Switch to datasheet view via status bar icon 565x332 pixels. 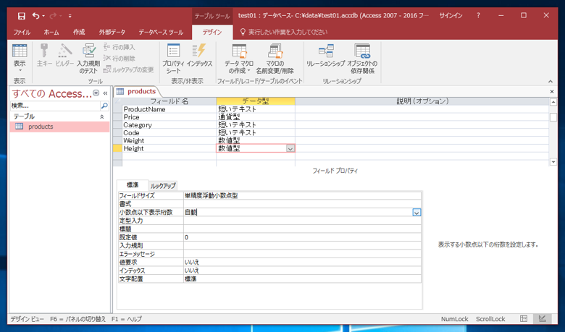524,319
